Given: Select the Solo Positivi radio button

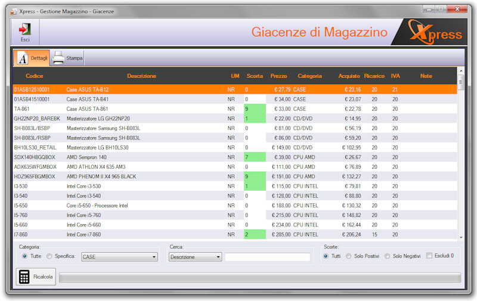Looking at the screenshot, I should (349, 256).
